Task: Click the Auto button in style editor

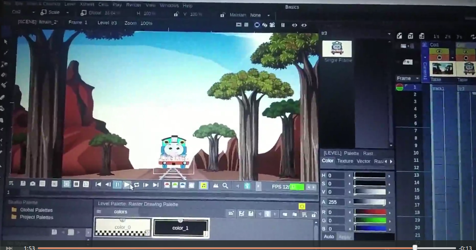Action: click(x=329, y=237)
